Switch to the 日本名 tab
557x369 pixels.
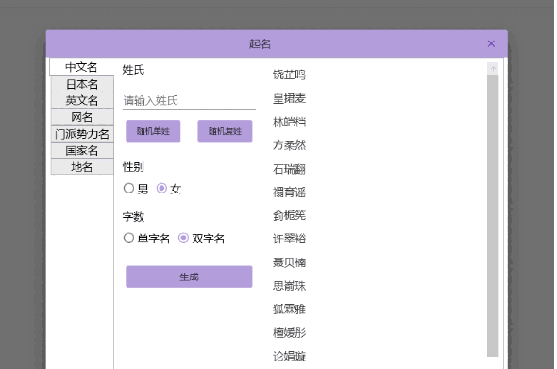(82, 84)
